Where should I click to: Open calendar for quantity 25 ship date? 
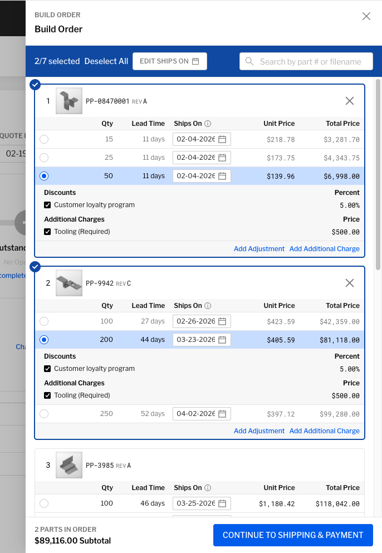(x=222, y=158)
